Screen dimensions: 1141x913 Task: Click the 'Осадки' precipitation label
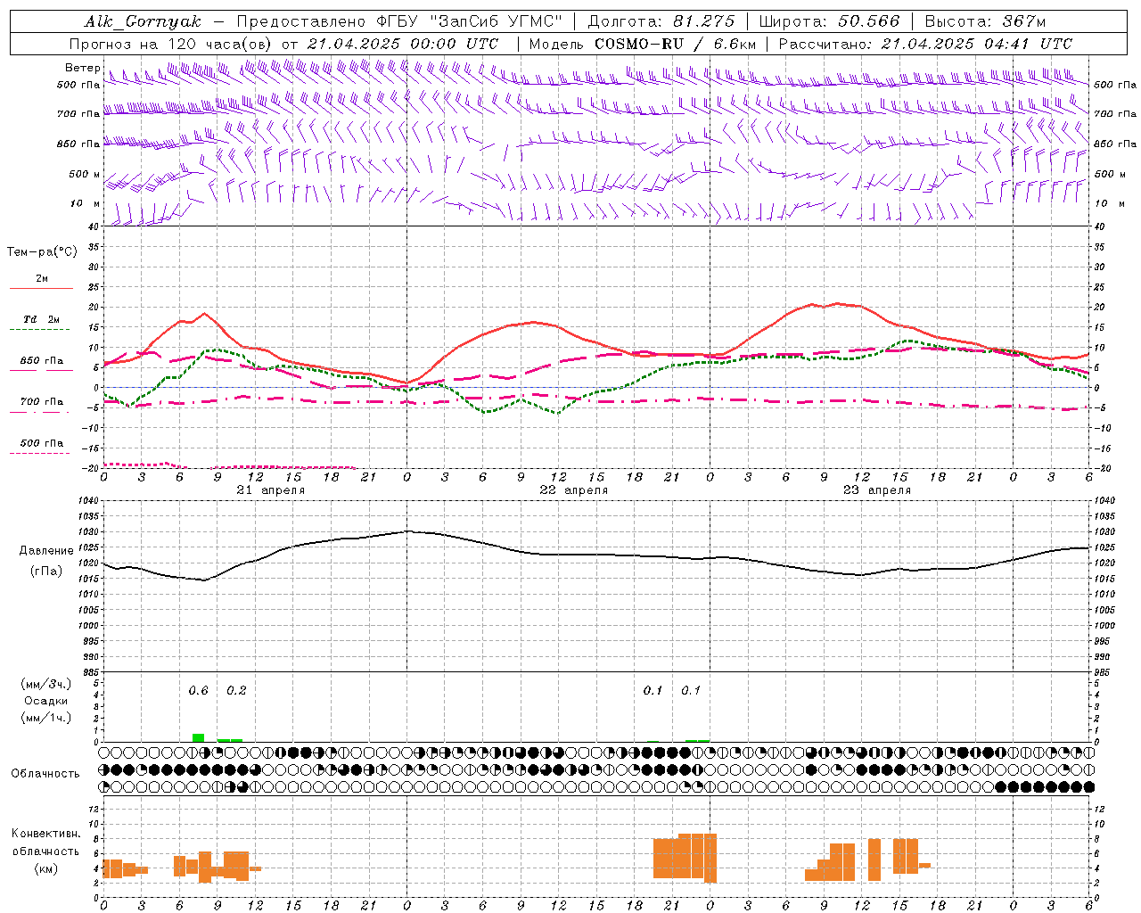(x=46, y=701)
